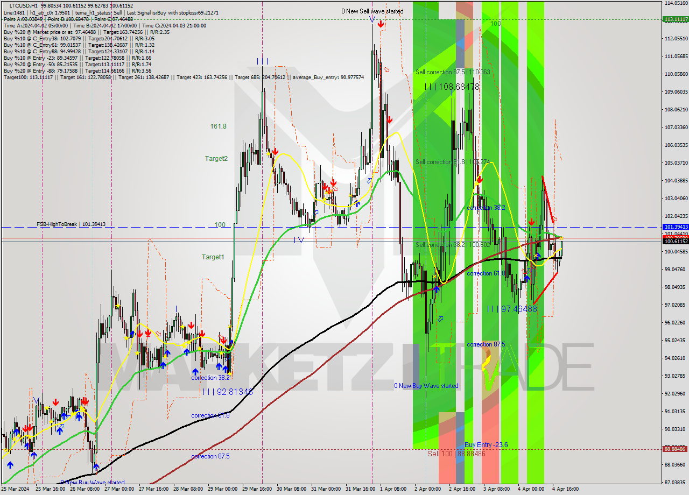Click the "161.8" Fibonacci level label

pyautogui.click(x=218, y=126)
